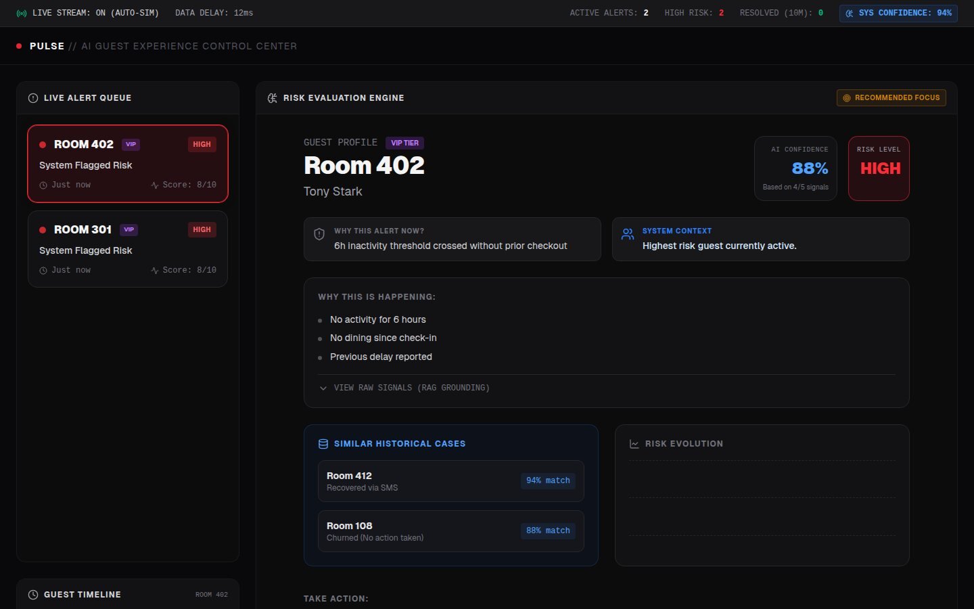974x609 pixels.
Task: Click the shield icon in Why This Alert Now
Action: point(319,234)
